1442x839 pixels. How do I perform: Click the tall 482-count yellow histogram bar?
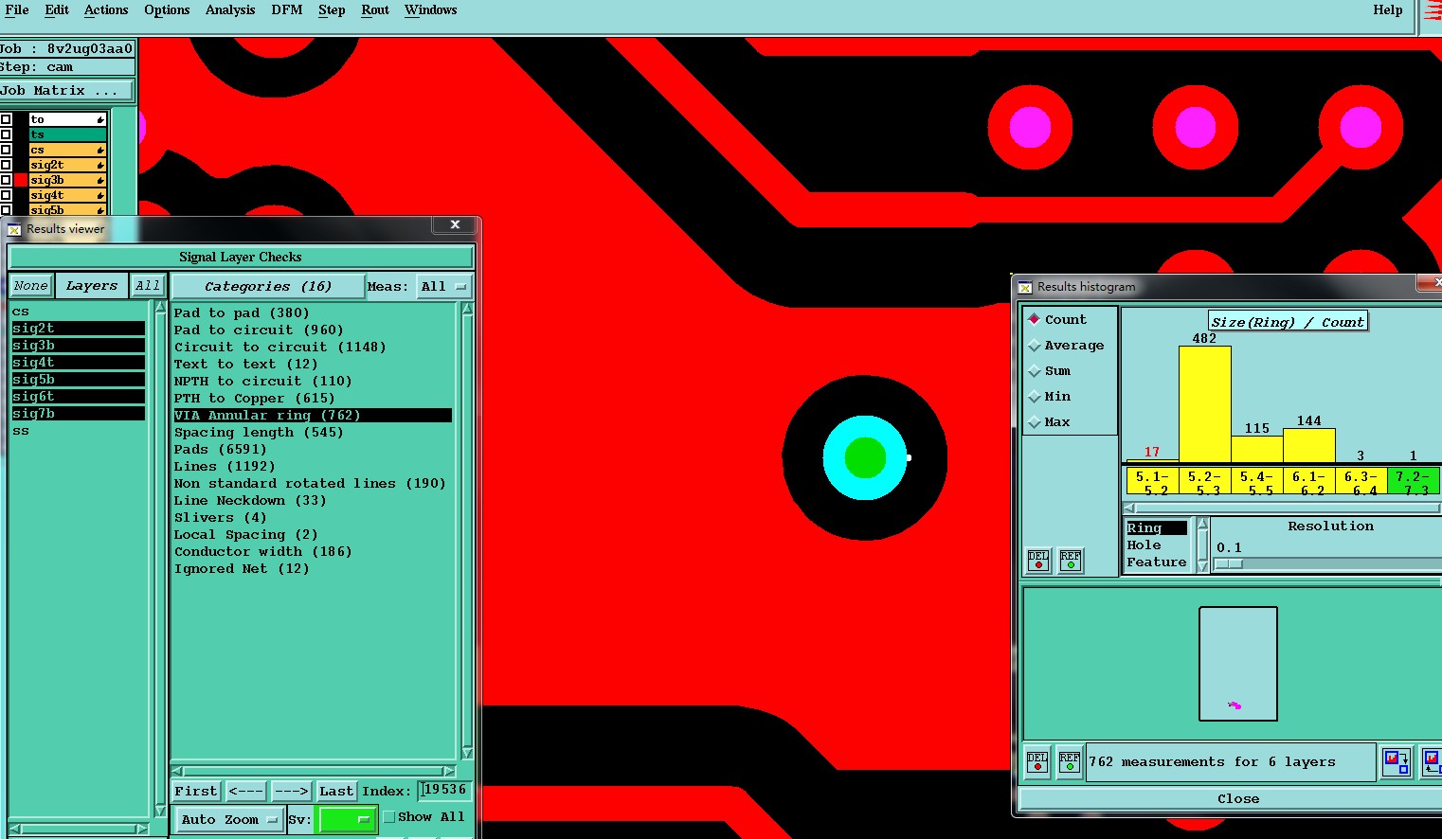click(x=1205, y=404)
